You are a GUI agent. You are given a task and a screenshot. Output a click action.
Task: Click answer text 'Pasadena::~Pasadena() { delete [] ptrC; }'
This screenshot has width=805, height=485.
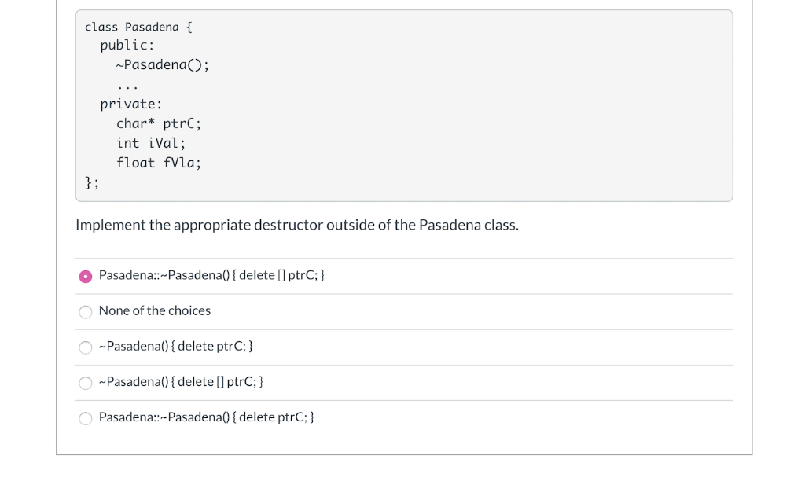(x=211, y=276)
